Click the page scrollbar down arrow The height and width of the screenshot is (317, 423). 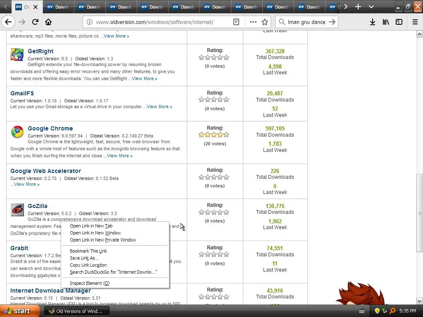419,301
